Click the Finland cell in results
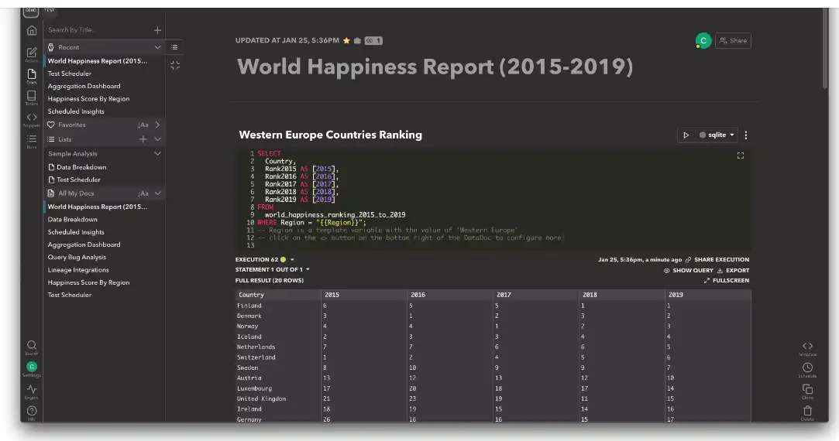The height and width of the screenshot is (441, 839). click(x=278, y=306)
